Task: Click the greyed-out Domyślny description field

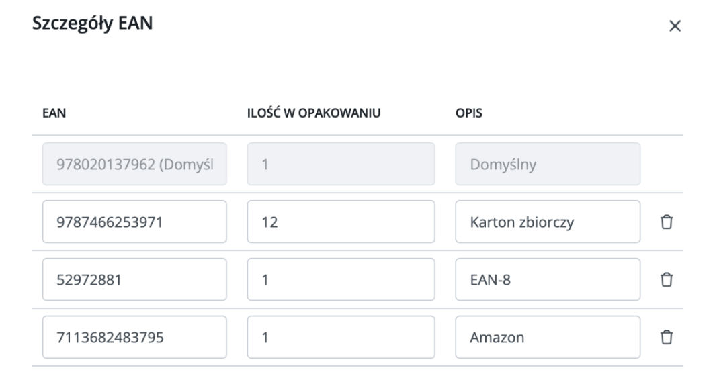Action: 548,164
